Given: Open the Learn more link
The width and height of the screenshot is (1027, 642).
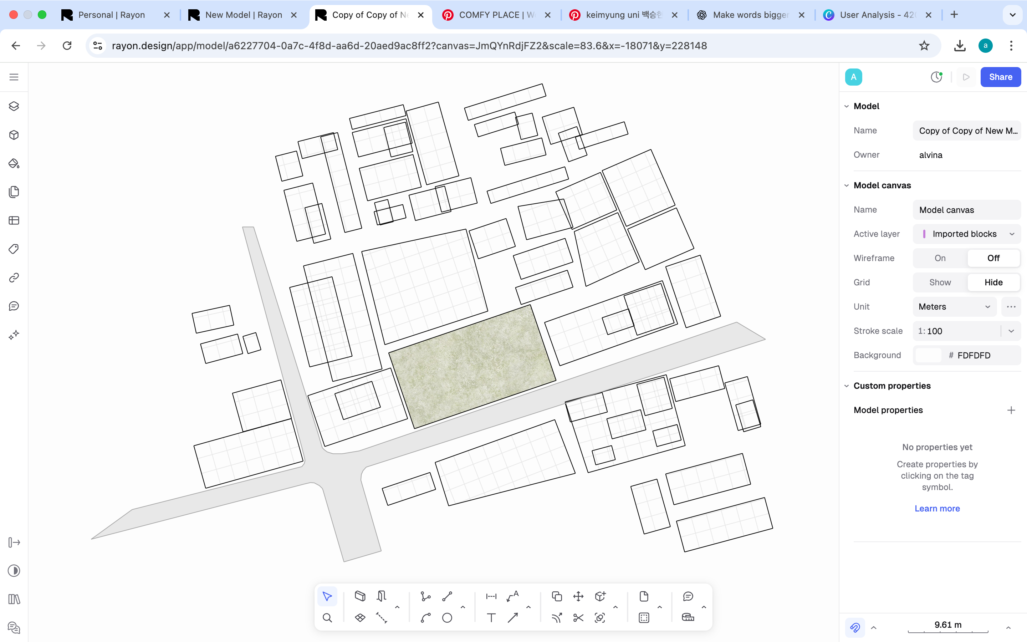Looking at the screenshot, I should [937, 508].
